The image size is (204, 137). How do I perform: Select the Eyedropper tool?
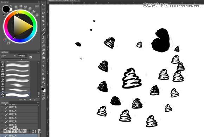pyautogui.click(x=43, y=25)
